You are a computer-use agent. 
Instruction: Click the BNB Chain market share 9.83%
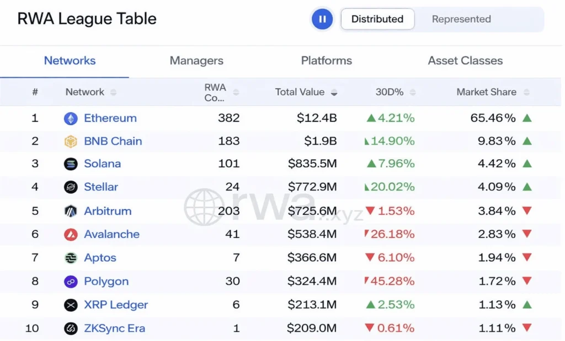[x=497, y=141]
